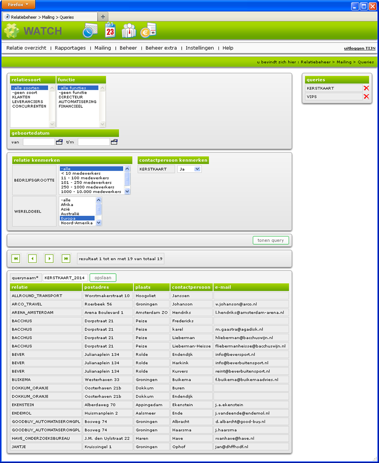This screenshot has height=463, width=379.
Task: Open the Firefox application menu
Action: tap(18, 5)
